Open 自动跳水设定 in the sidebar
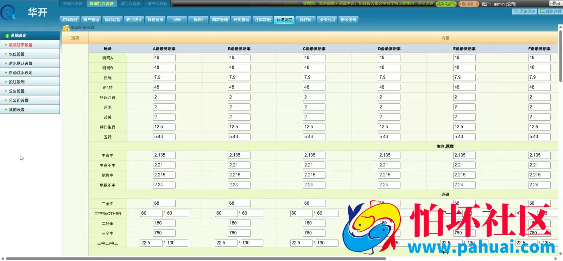 (x=30, y=72)
